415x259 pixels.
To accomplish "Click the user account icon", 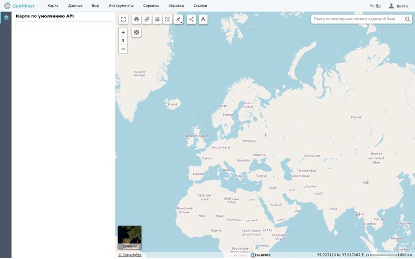I will [x=391, y=6].
